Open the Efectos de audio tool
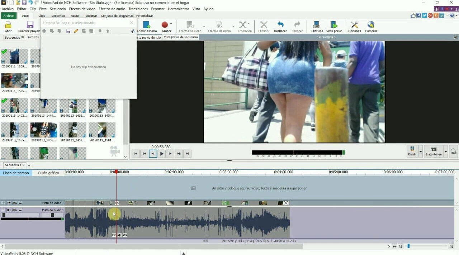 (x=220, y=25)
